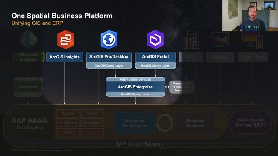Click the purple ArcGIS Portal hexagon icon
This screenshot has width=278, height=156.
[156, 39]
